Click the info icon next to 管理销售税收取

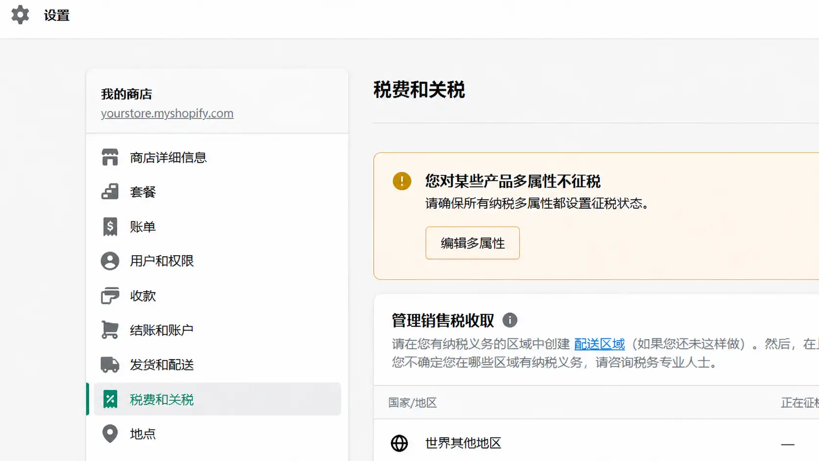click(x=509, y=320)
